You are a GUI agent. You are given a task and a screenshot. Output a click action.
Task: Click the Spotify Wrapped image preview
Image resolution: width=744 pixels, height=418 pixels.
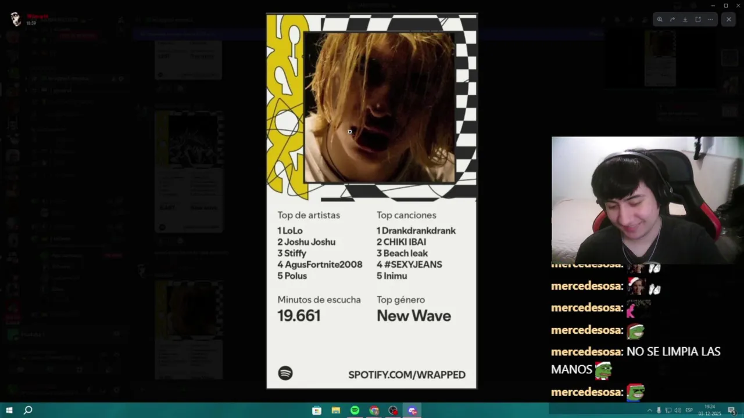(x=371, y=201)
